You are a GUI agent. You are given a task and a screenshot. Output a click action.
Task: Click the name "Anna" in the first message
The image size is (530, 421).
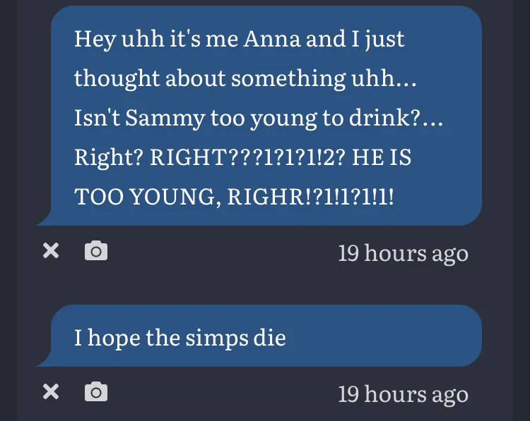(271, 39)
